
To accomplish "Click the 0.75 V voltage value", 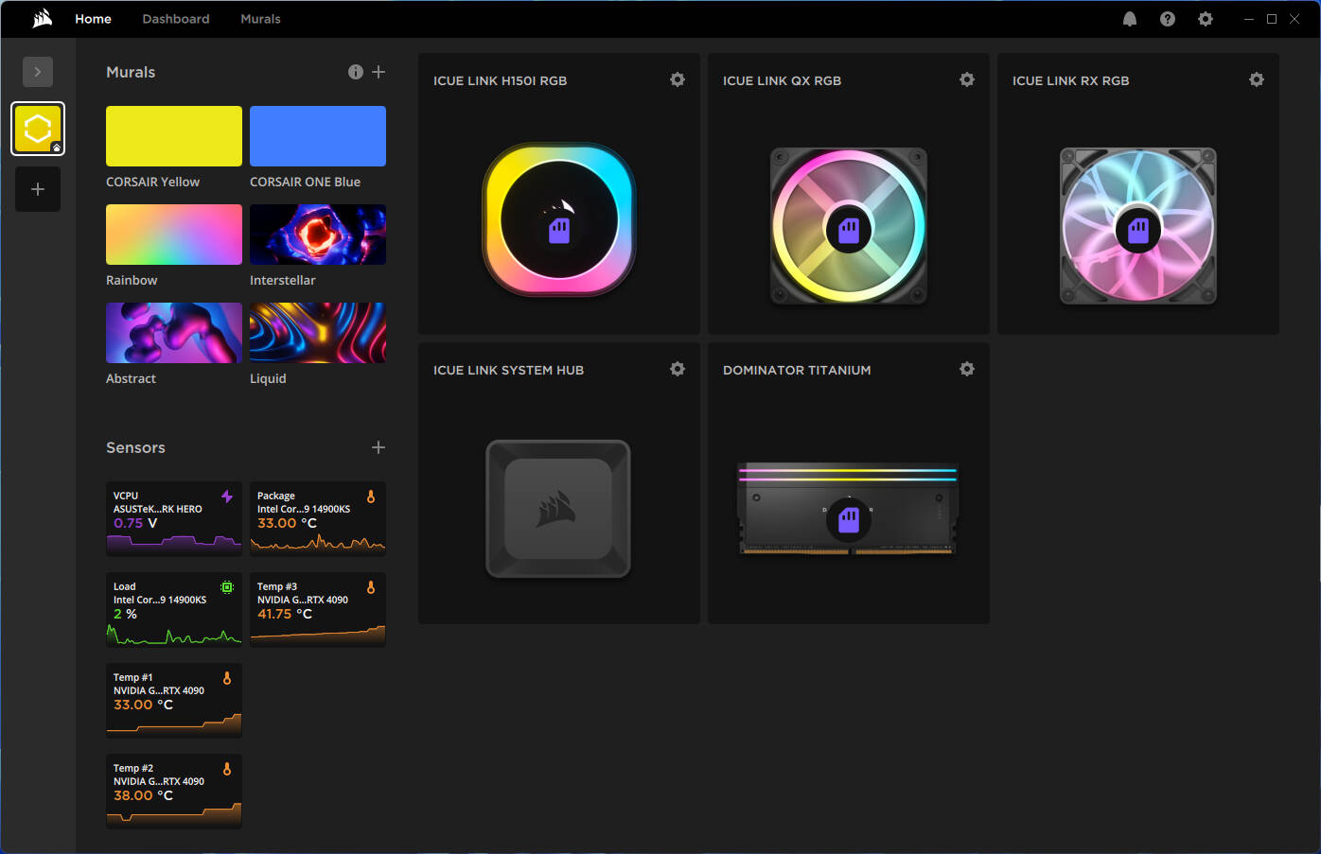I will click(135, 523).
